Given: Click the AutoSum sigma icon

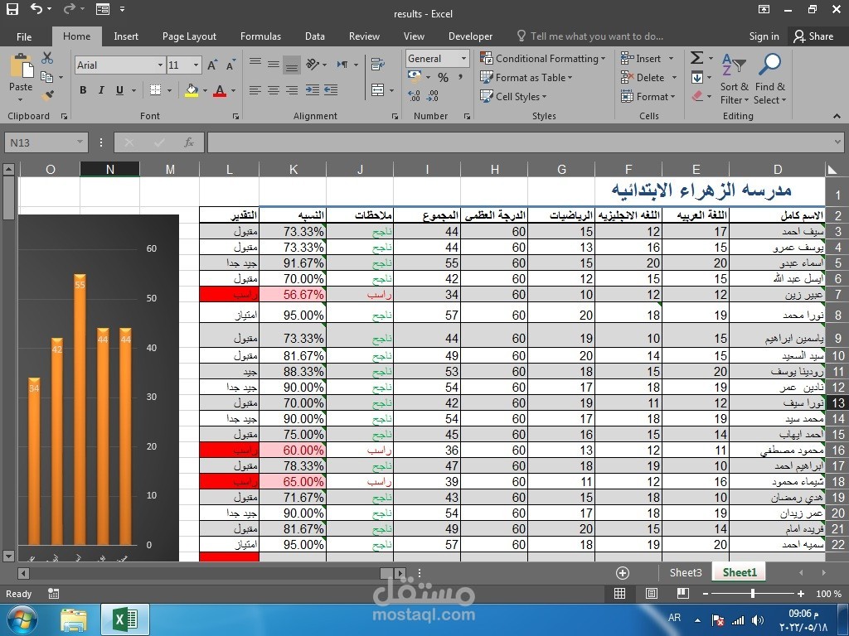Looking at the screenshot, I should (x=696, y=58).
